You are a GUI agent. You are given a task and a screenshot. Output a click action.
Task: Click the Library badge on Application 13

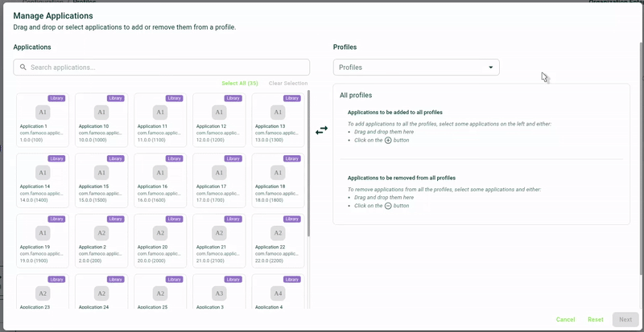[x=291, y=98]
